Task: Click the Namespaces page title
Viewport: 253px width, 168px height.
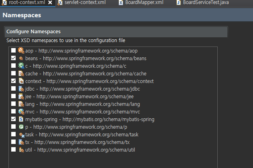Action: pyautogui.click(x=22, y=15)
